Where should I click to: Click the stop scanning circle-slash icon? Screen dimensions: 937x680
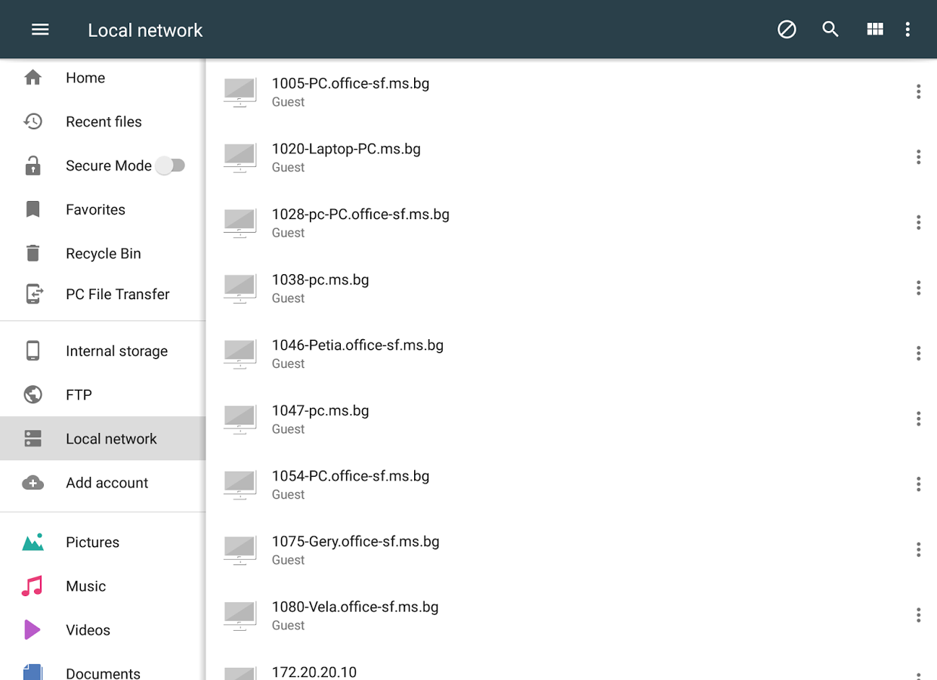click(x=787, y=29)
